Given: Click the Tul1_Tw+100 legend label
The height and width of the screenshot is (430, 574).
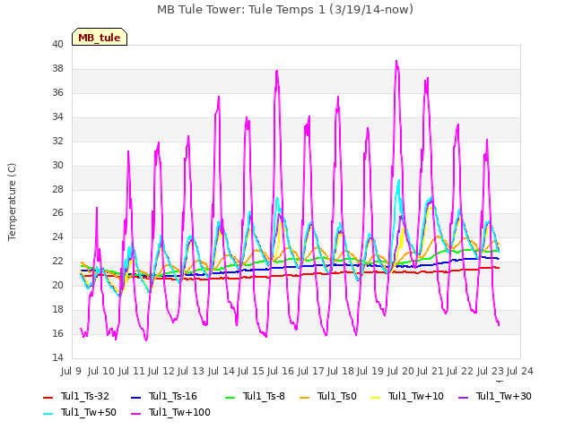Looking at the screenshot, I should (179, 412).
